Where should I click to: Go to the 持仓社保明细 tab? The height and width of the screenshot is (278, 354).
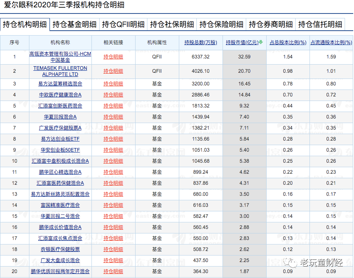(172, 24)
